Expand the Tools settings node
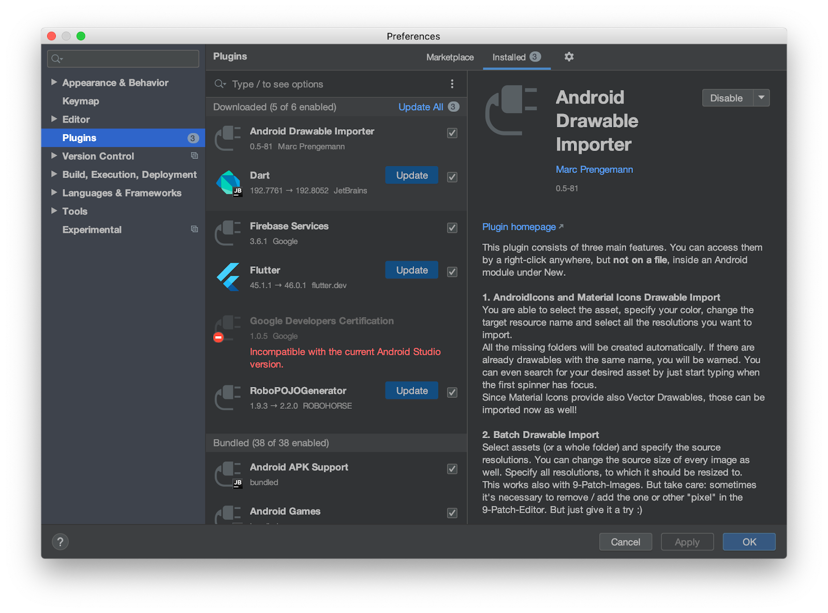The height and width of the screenshot is (613, 828). pyautogui.click(x=54, y=211)
